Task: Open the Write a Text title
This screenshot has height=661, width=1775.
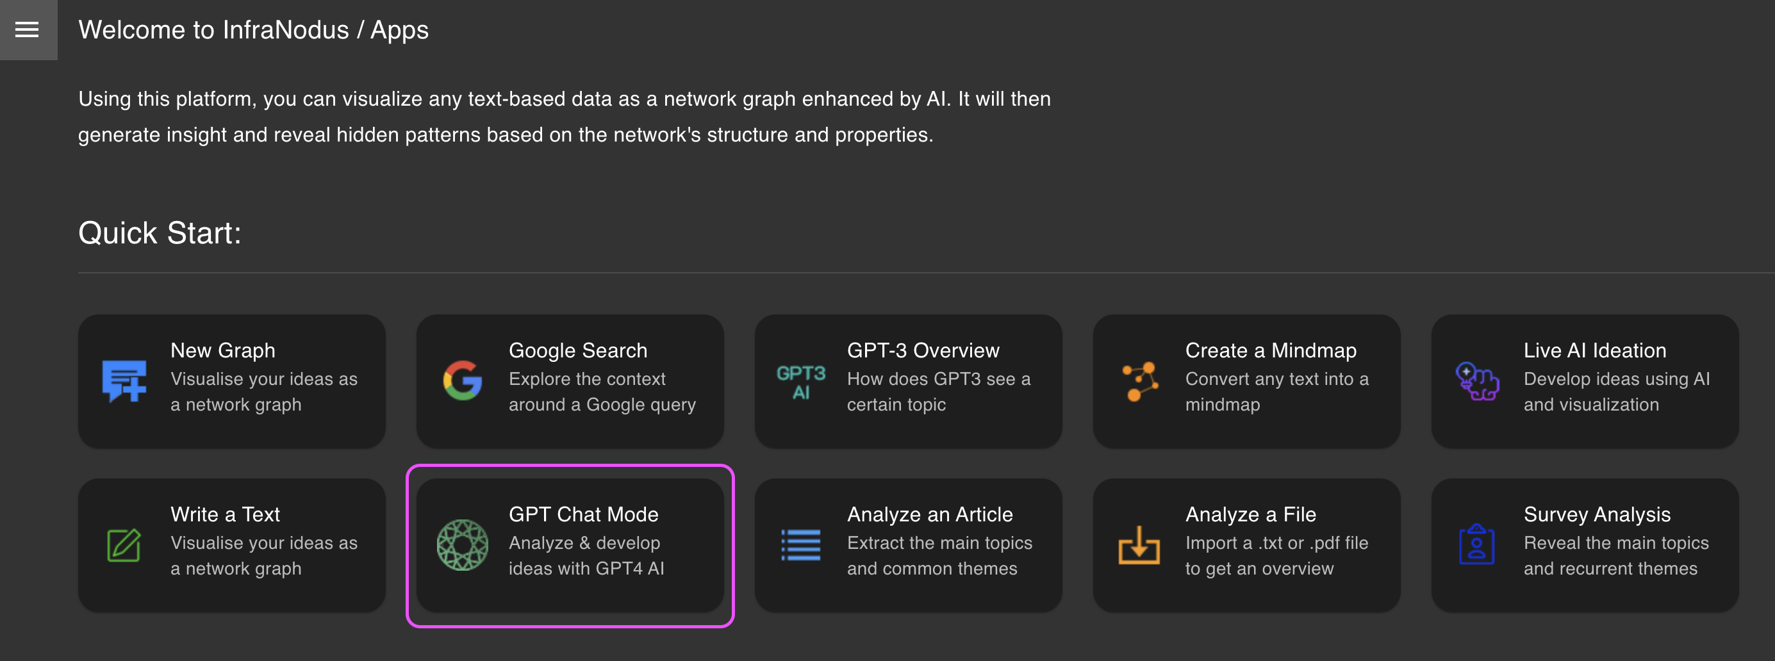Action: coord(226,514)
